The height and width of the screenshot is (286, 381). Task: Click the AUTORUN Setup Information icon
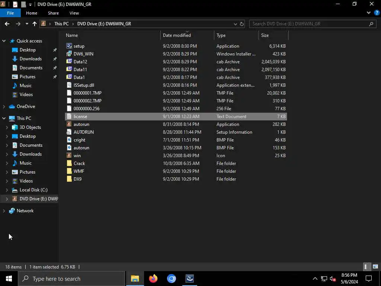tap(69, 132)
